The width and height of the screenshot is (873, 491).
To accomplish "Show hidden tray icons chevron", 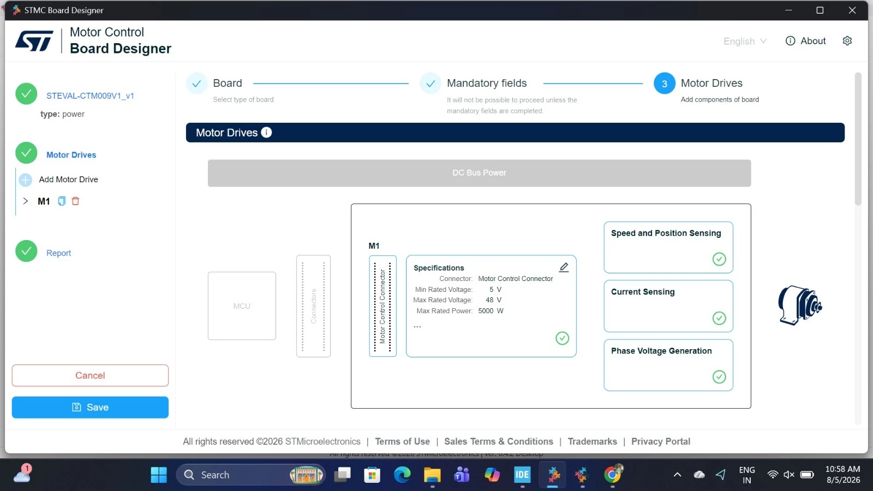I will coord(677,475).
